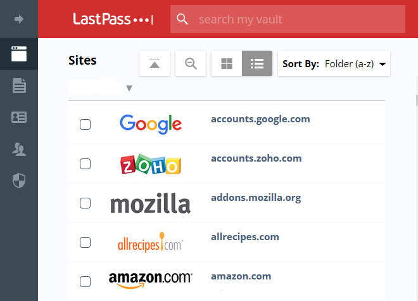Viewport: 418px width, 301px height.
Task: Switch to list view
Action: (x=257, y=63)
